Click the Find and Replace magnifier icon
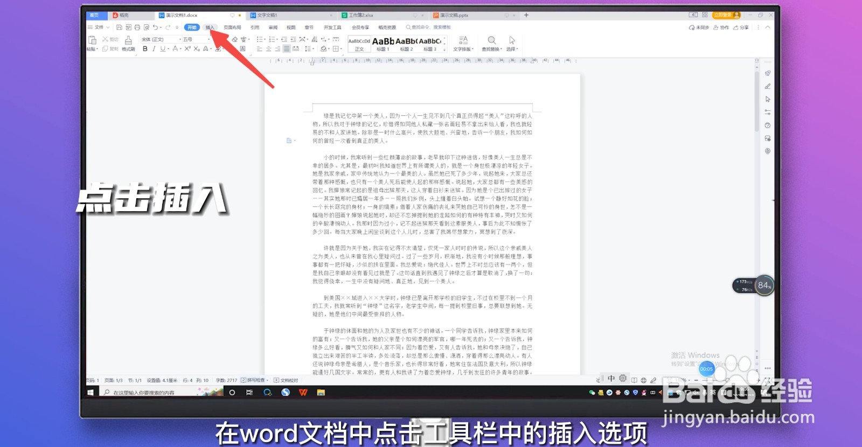 (x=491, y=40)
